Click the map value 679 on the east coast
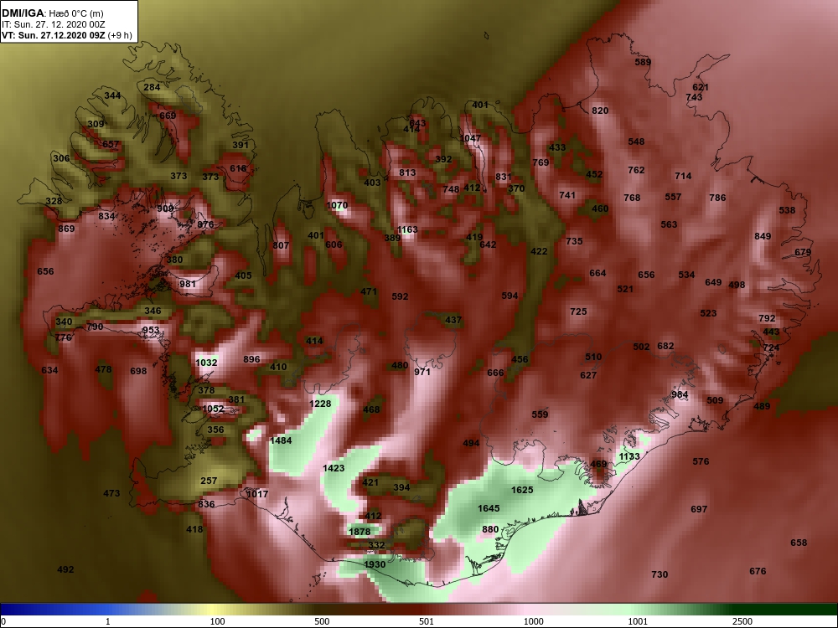Screen dimensions: 838x628 [x=803, y=252]
